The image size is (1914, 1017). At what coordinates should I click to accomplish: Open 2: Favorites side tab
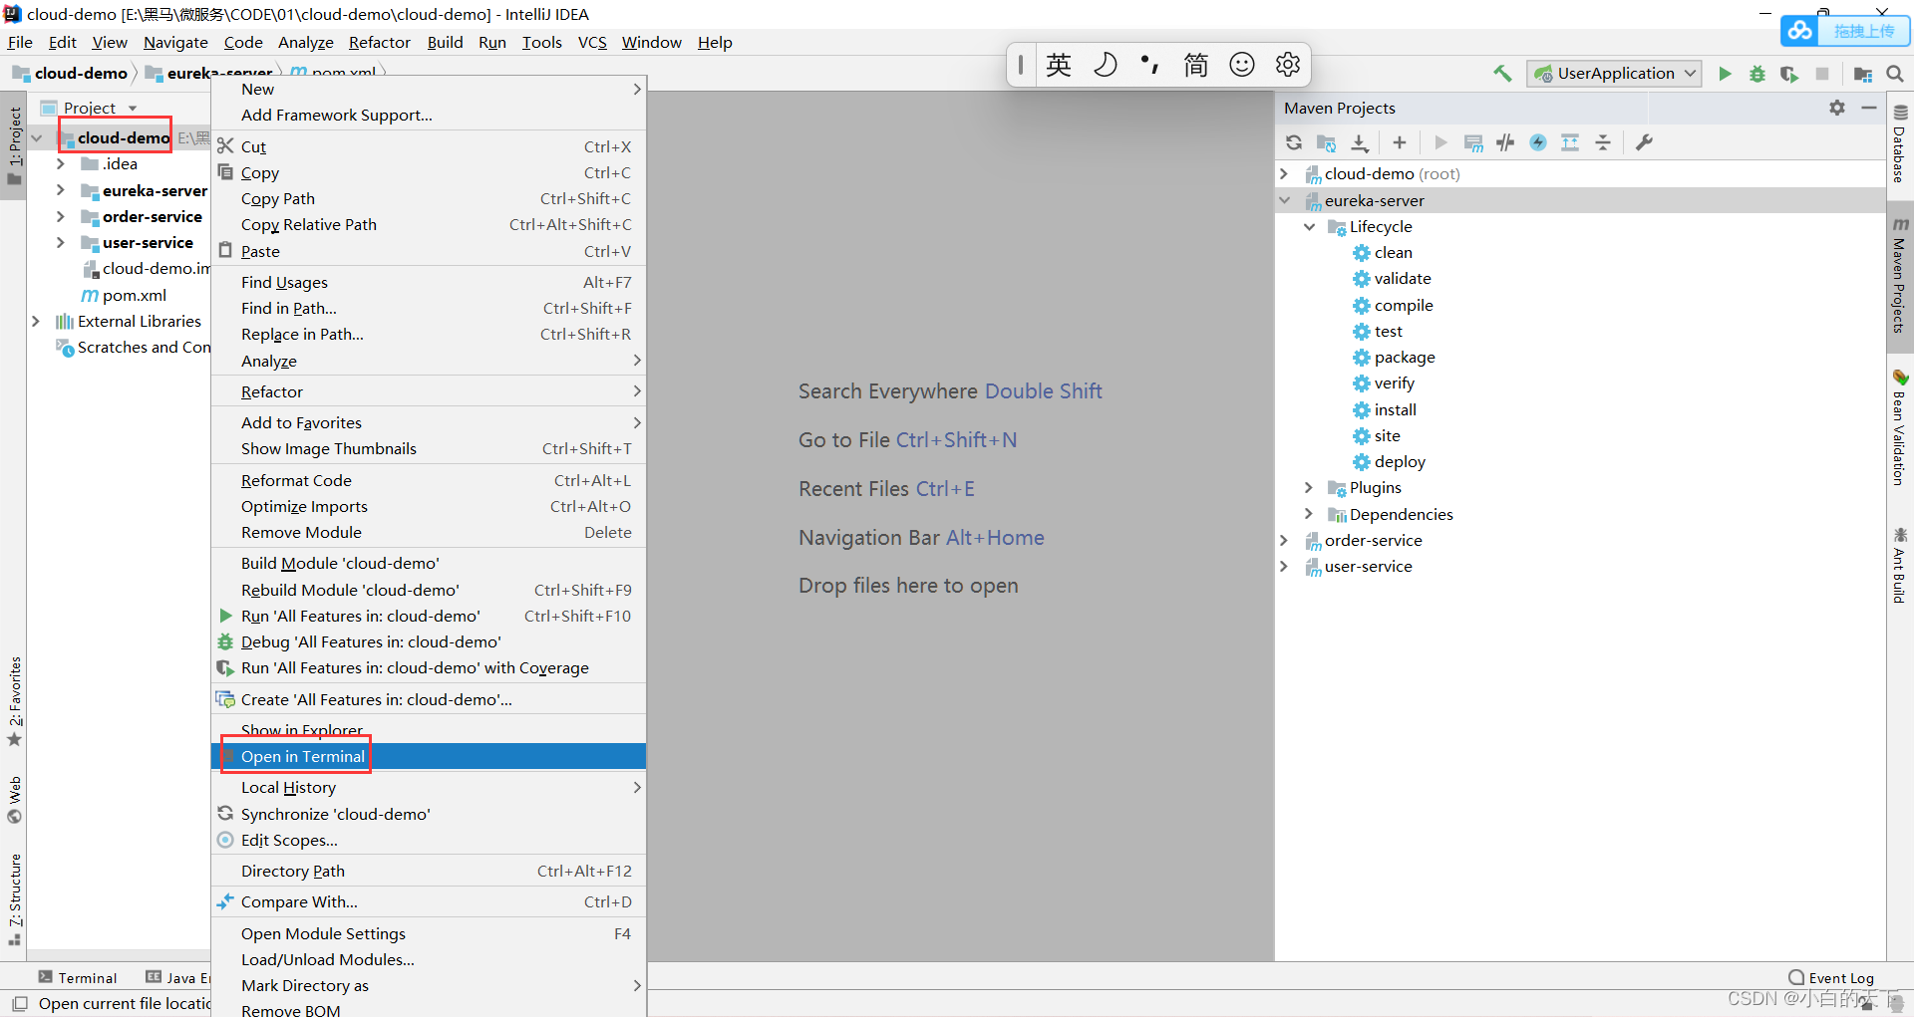tap(15, 701)
